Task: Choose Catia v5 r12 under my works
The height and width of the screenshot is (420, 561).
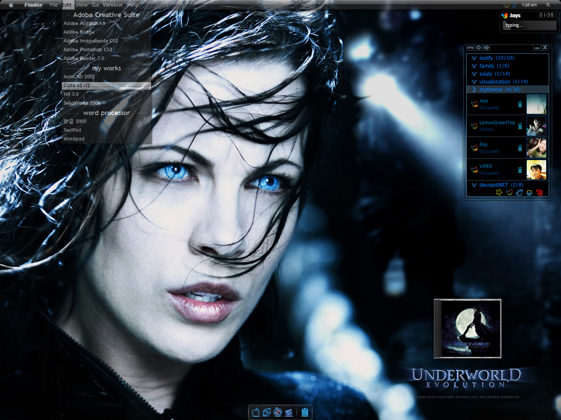Action: click(76, 85)
